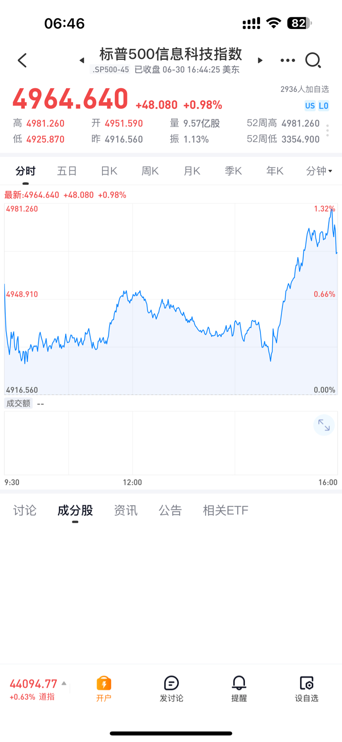342x742 pixels.
Task: Expand more quote details vertical dots
Action: (x=327, y=131)
